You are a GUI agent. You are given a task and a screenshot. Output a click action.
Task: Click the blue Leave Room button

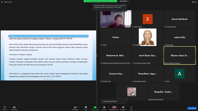tap(192, 108)
